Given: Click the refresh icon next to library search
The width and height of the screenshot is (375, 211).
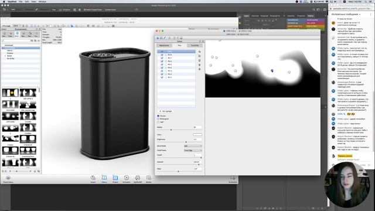Looking at the screenshot, I should (x=39, y=40).
